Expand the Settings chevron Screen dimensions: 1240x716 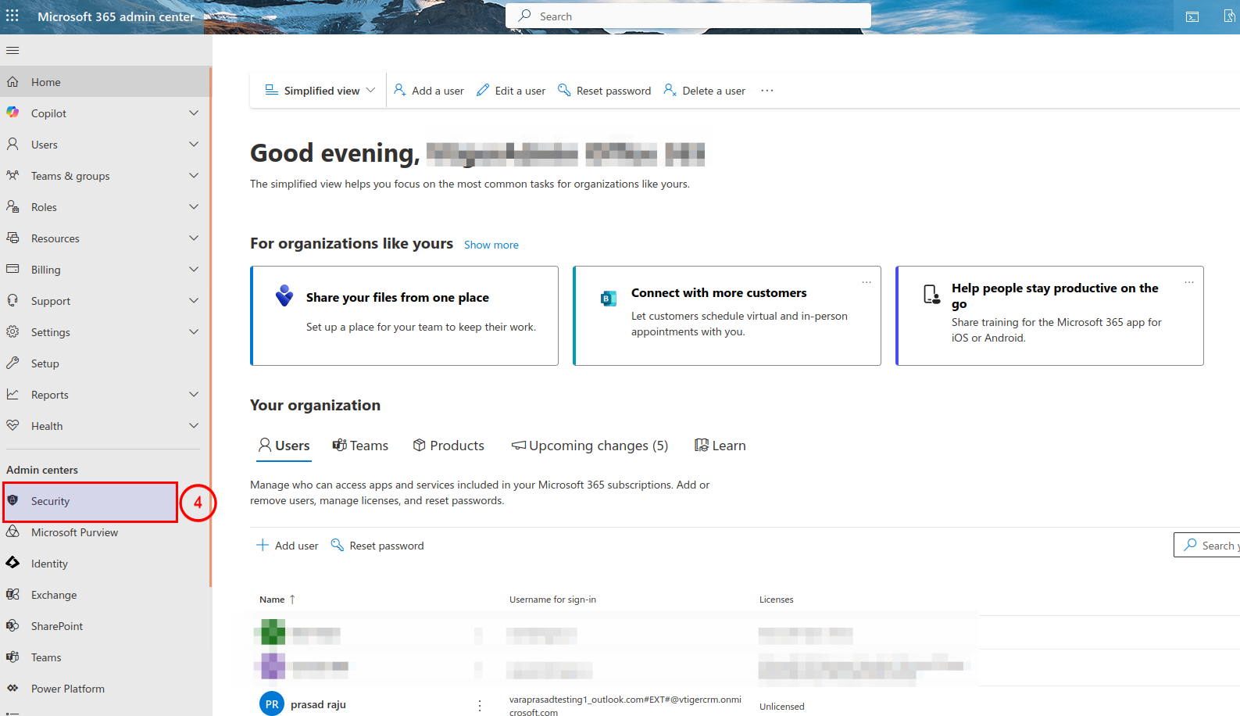194,332
